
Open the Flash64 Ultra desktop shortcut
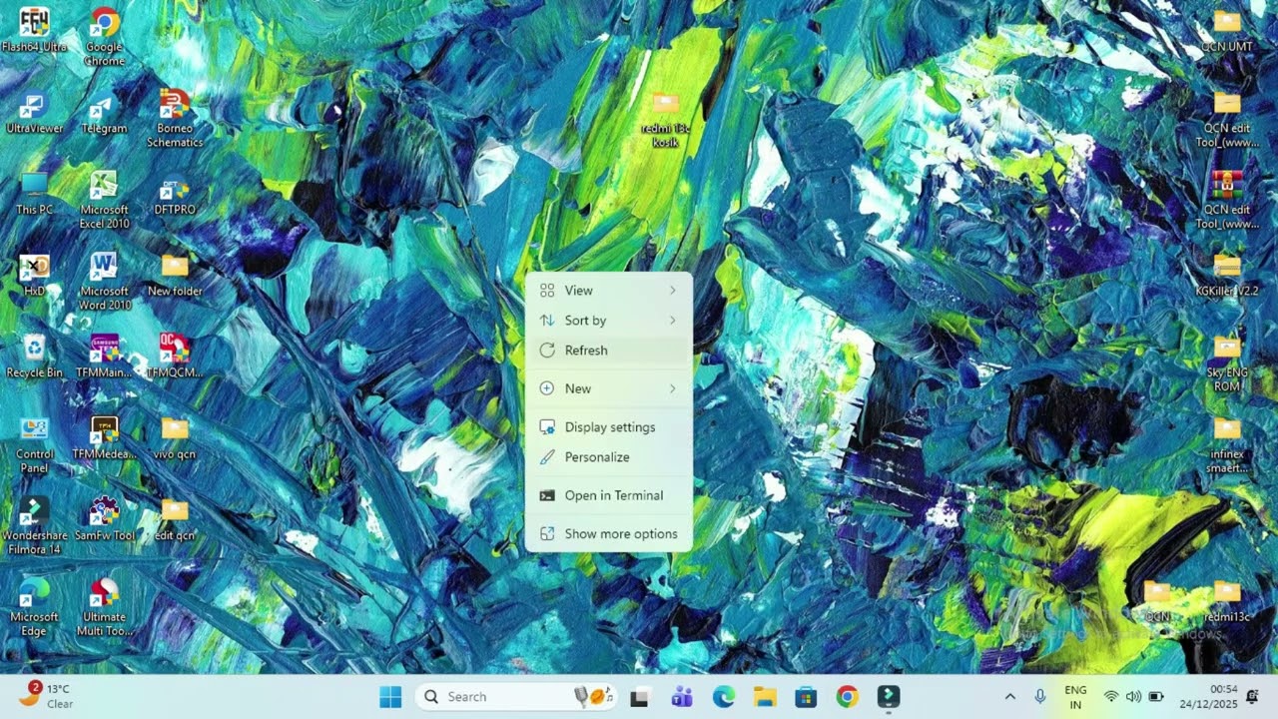[35, 31]
